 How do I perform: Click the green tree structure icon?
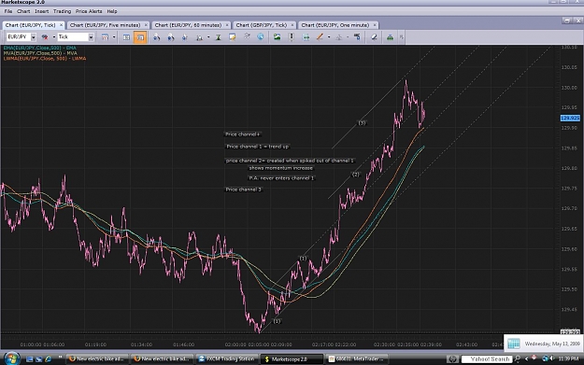point(390,36)
